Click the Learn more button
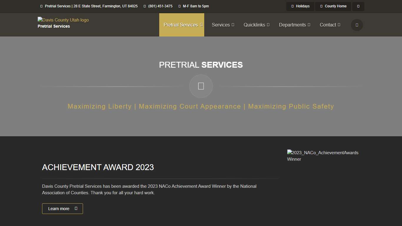 tap(62, 208)
